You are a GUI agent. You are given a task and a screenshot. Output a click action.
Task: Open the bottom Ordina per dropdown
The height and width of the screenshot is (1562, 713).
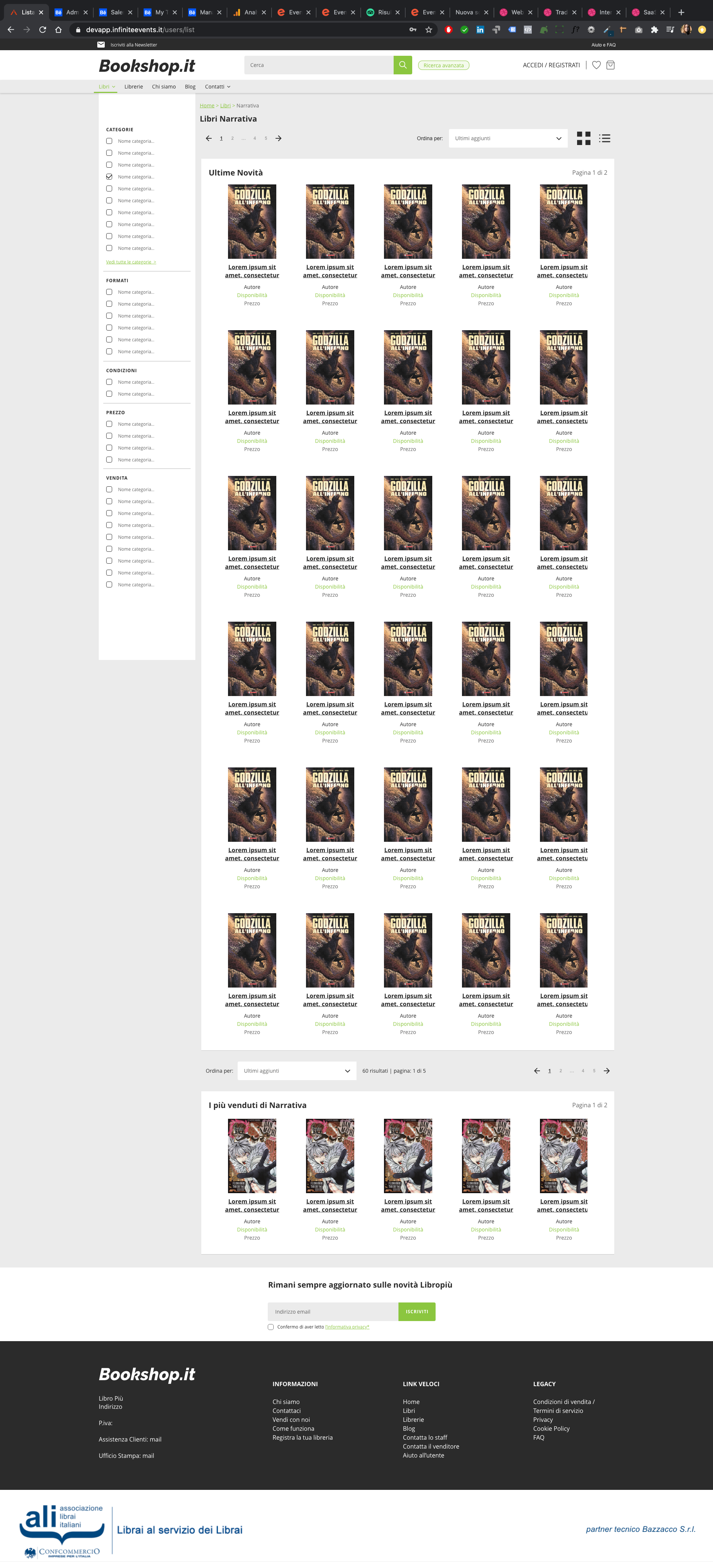pos(297,1071)
